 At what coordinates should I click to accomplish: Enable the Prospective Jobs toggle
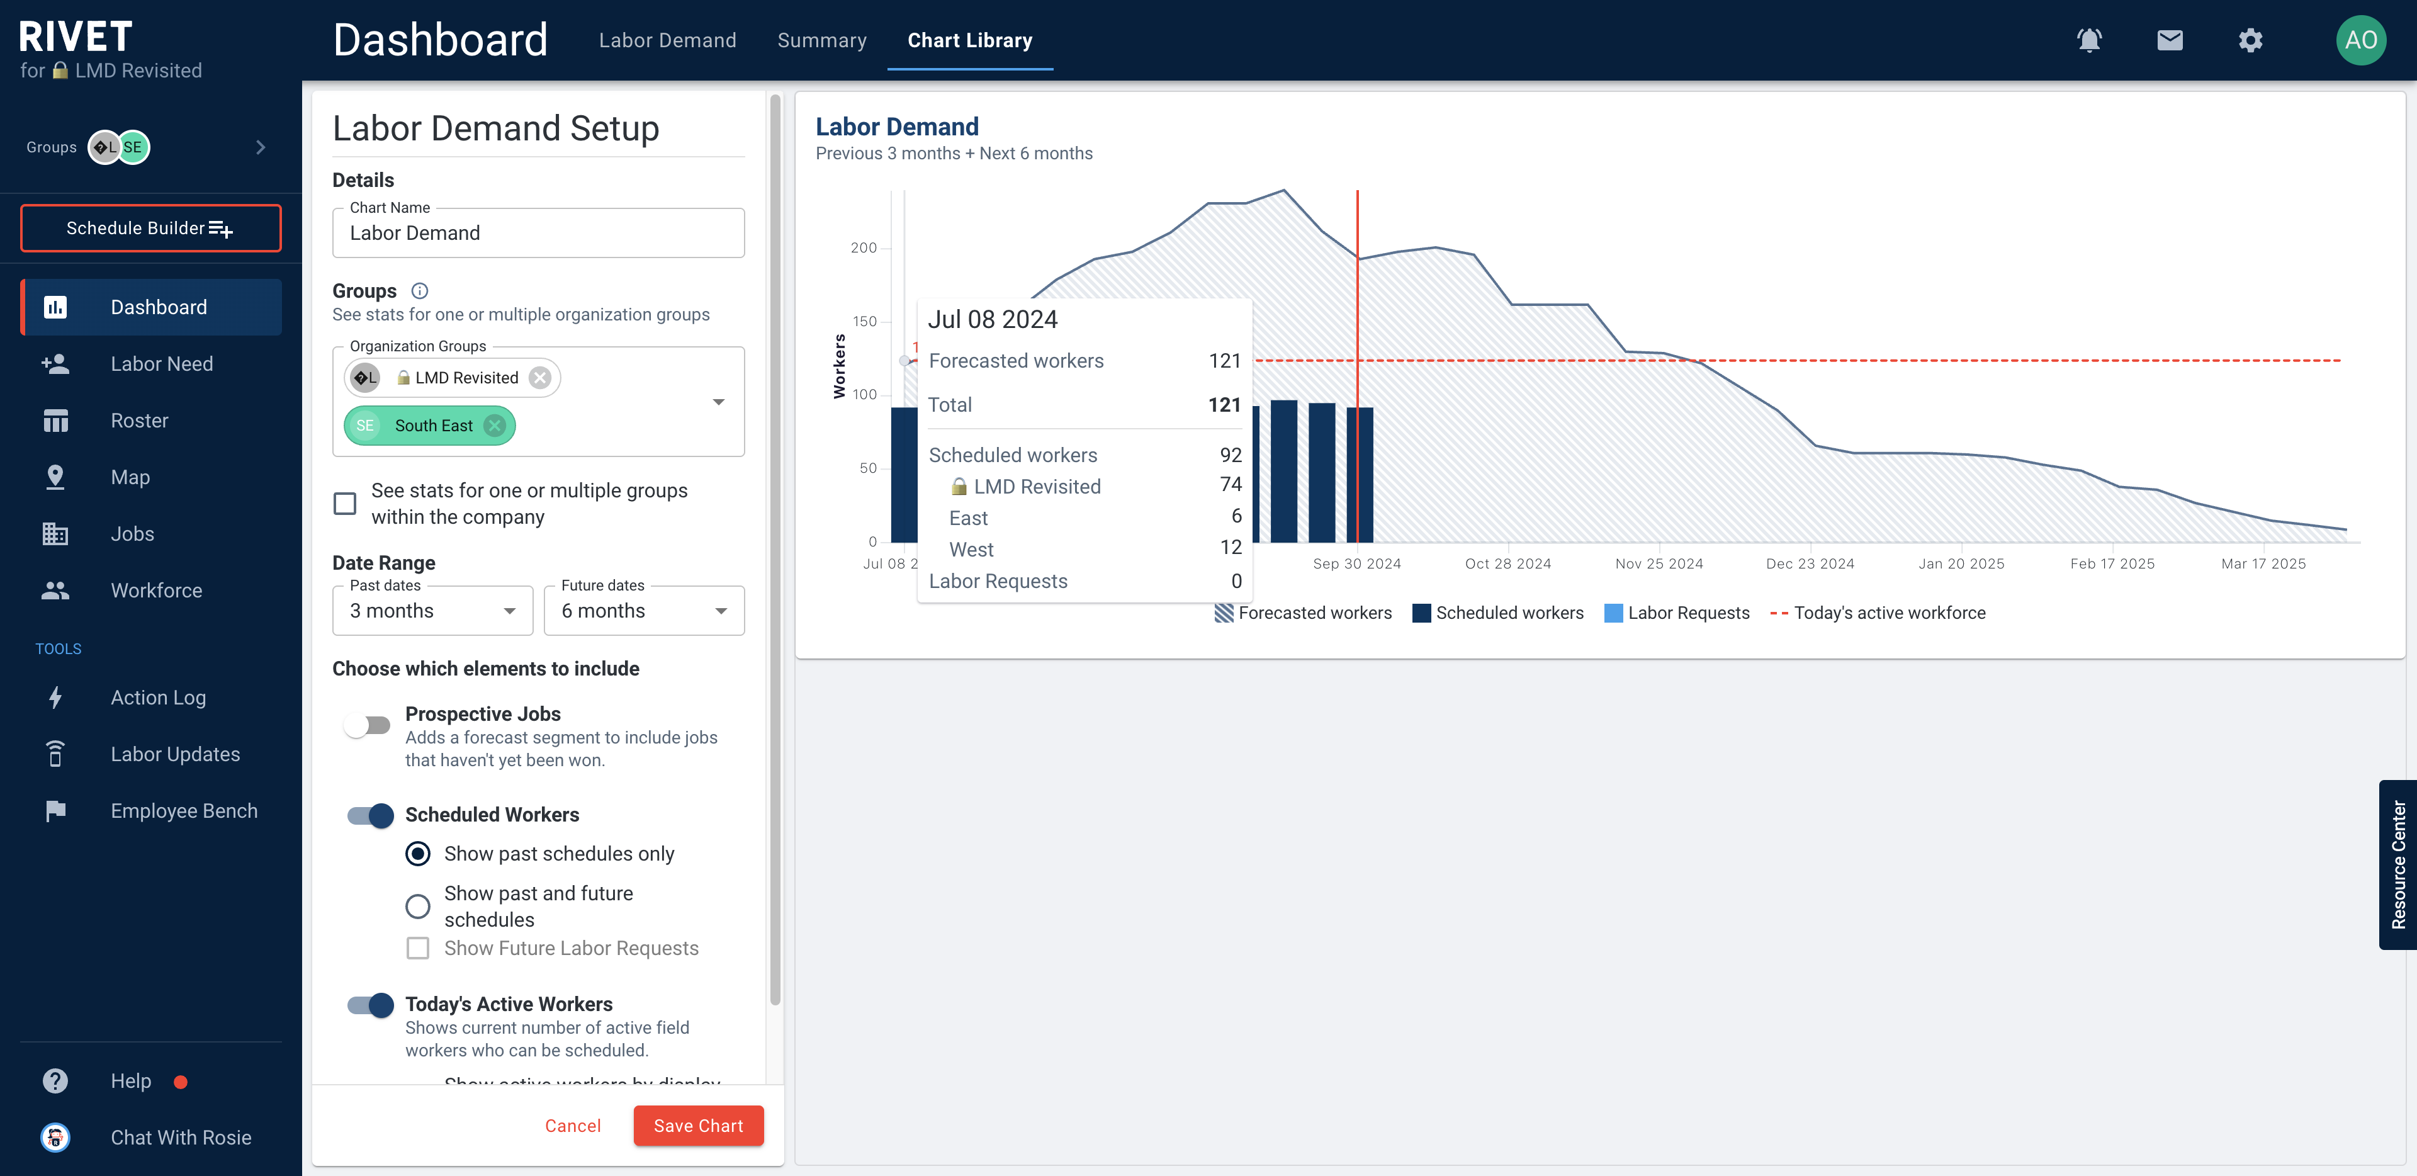(x=368, y=725)
